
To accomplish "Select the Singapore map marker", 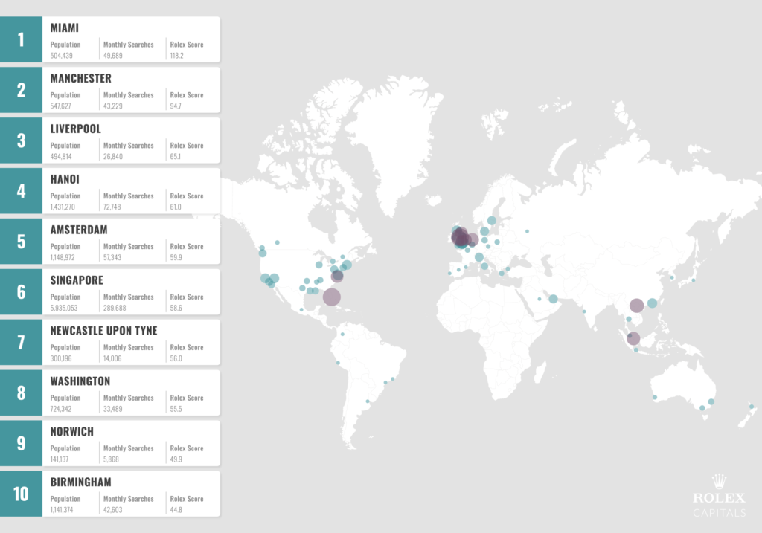I will 632,338.
